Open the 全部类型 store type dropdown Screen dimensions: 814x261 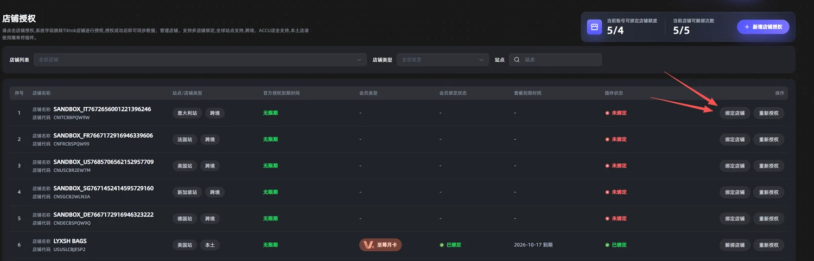[442, 60]
